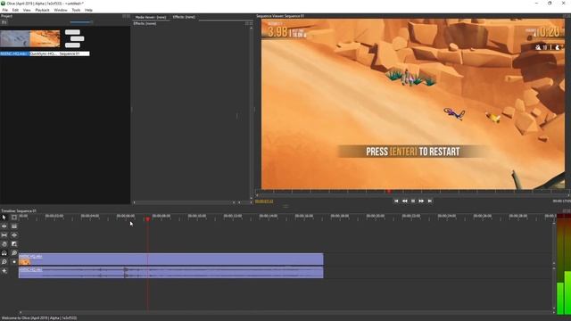Toggle timeline snapping magnet
The height and width of the screenshot is (321, 571).
pyautogui.click(x=4, y=253)
